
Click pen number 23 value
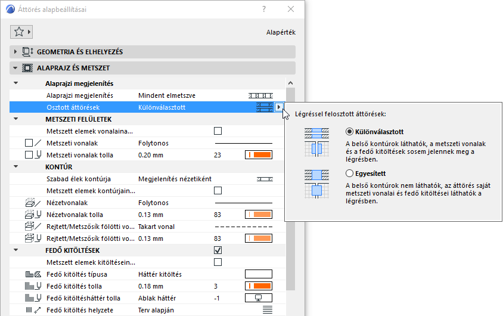(218, 155)
